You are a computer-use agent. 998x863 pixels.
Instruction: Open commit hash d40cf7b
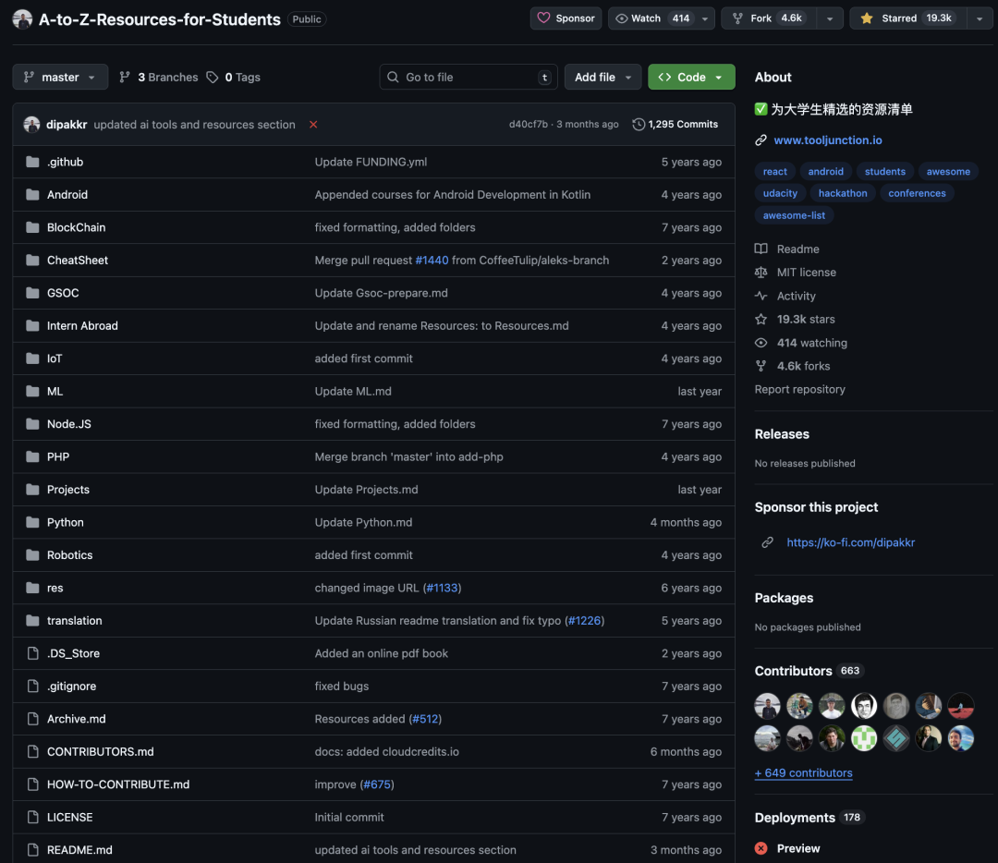tap(529, 124)
